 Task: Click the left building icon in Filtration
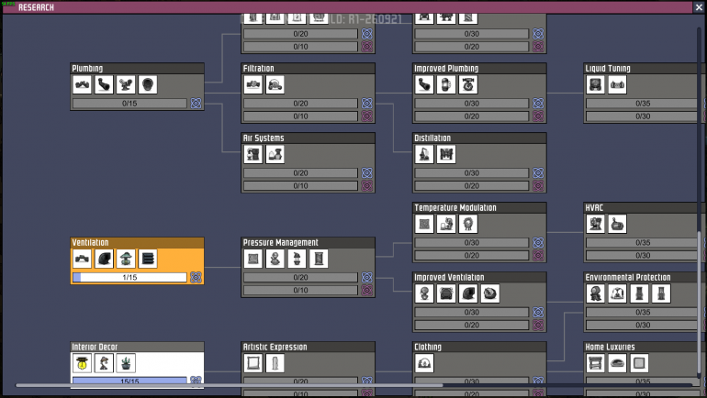tap(252, 84)
